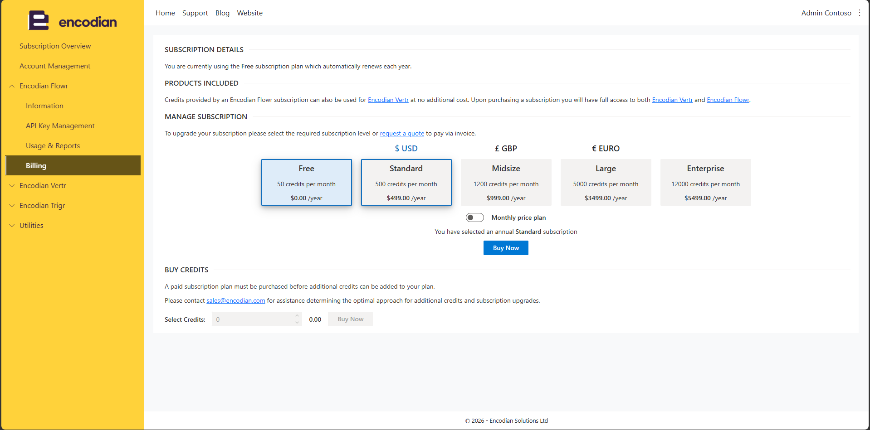Toggle the Monthly price plan switch
Screen dimensions: 870x430
point(475,217)
